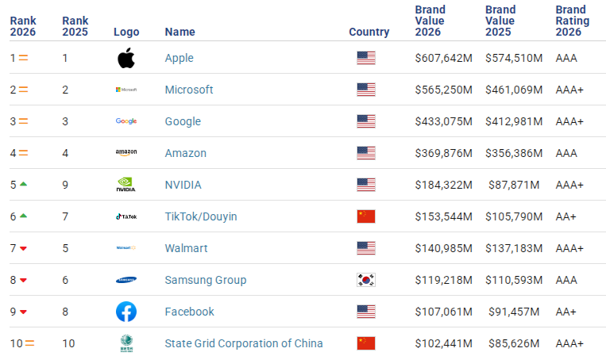This screenshot has width=606, height=356.
Task: Open the TikTok/Douyin brand link
Action: [x=200, y=216]
